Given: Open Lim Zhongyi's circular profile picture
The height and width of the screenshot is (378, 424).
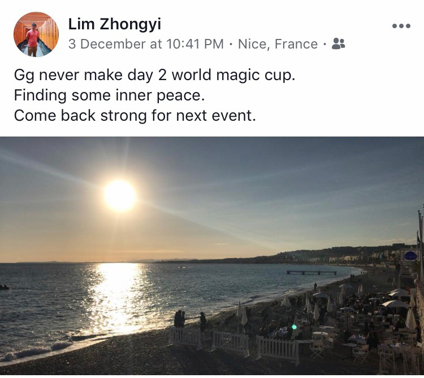Looking at the screenshot, I should (x=36, y=34).
